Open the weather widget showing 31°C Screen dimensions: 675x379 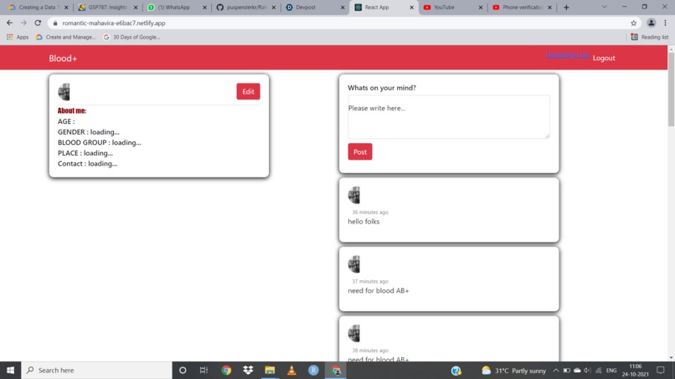click(513, 371)
